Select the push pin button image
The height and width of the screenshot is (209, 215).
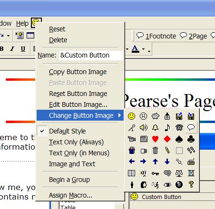[x=179, y=161]
